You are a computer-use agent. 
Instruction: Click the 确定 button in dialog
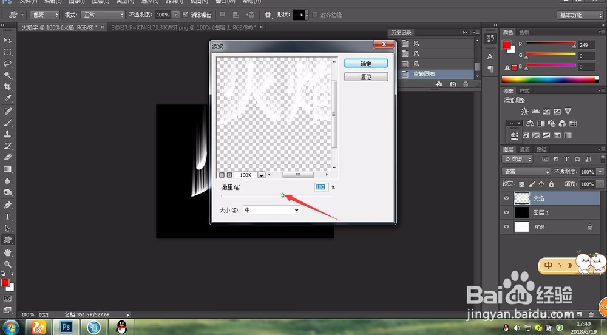pyautogui.click(x=366, y=64)
